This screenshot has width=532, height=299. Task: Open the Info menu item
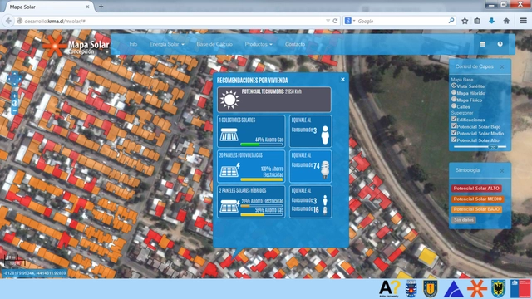(x=133, y=44)
